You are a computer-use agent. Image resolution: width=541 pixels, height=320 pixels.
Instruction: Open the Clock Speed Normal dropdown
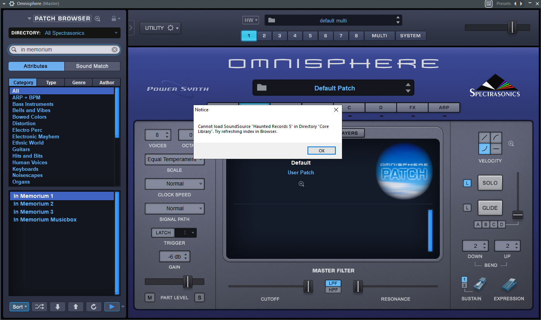[175, 184]
